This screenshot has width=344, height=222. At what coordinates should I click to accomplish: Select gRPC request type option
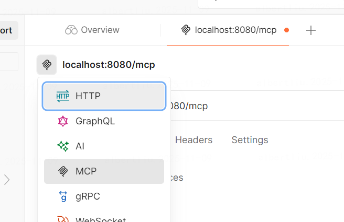click(x=104, y=196)
